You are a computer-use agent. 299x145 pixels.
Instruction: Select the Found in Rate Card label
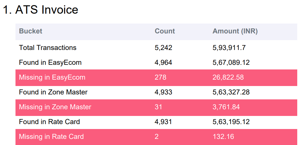(49, 122)
